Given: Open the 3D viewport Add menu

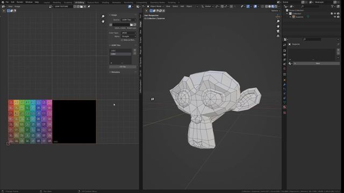Looking at the screenshot, I should coord(182,6).
